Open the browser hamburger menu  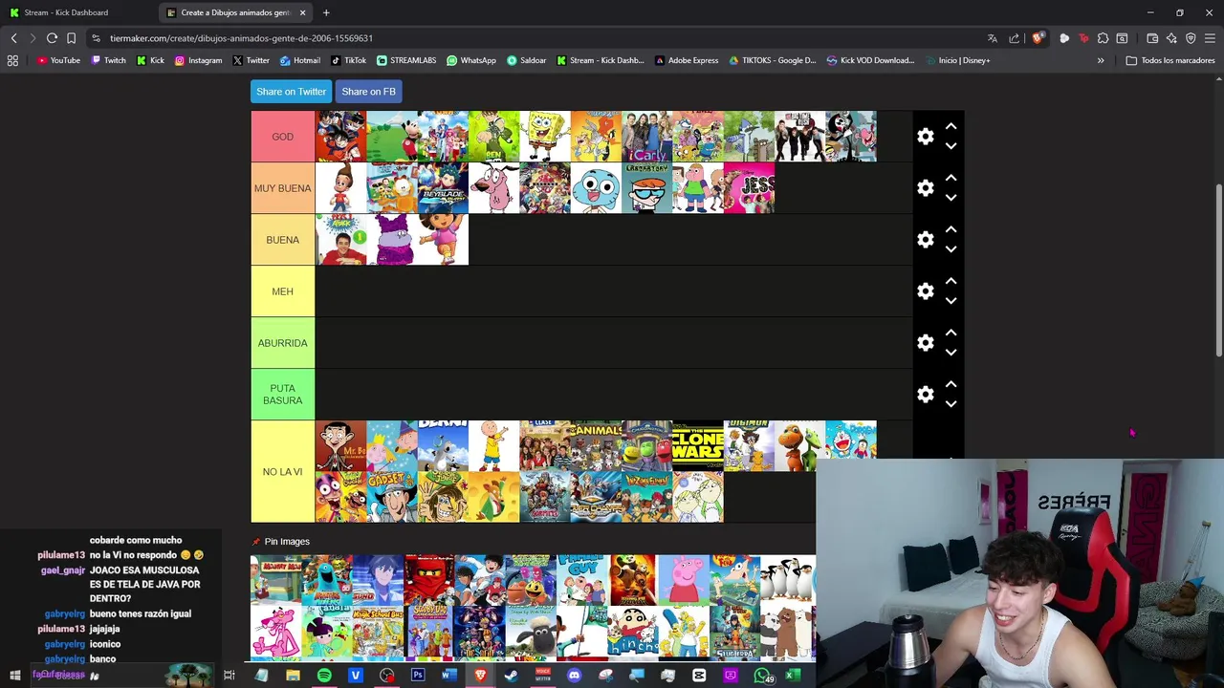[1210, 38]
